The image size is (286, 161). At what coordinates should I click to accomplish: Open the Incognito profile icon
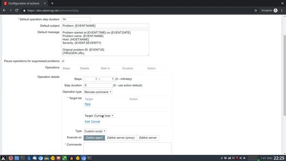[275, 11]
